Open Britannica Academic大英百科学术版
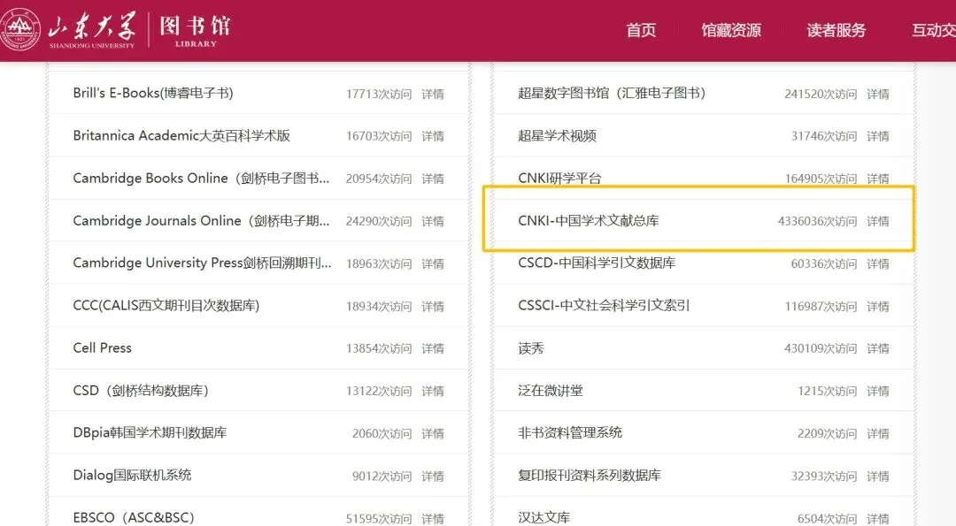The height and width of the screenshot is (526, 956). (181, 135)
